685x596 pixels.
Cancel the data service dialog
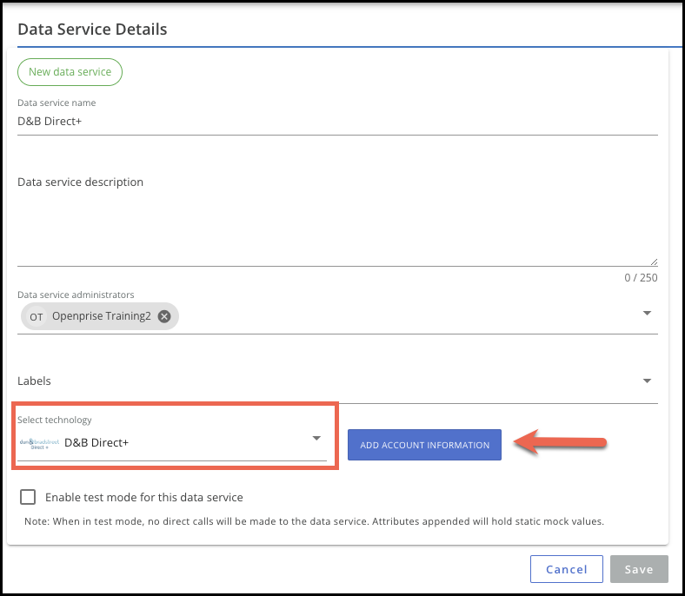coord(567,569)
